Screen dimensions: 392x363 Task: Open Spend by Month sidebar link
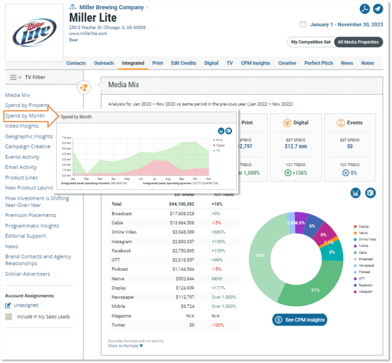pos(25,116)
